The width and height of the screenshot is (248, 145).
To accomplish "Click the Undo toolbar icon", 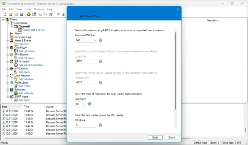I will 58,14.
